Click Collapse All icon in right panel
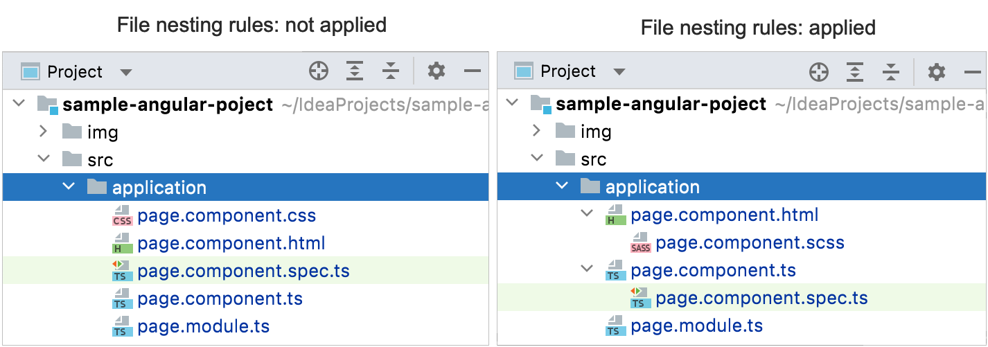The width and height of the screenshot is (988, 347). click(x=891, y=71)
